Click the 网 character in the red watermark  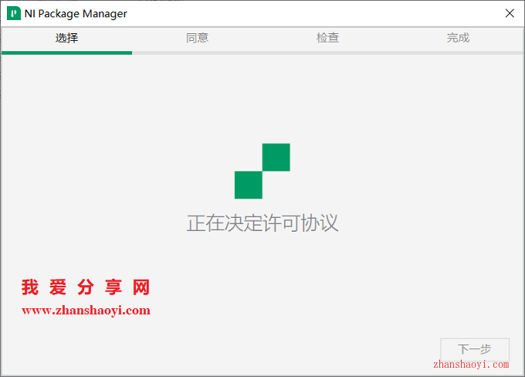click(141, 288)
